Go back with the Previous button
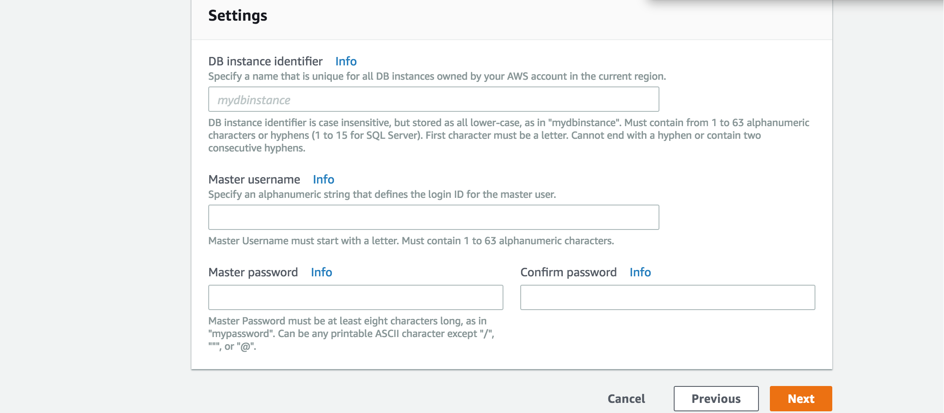This screenshot has height=413, width=944. [716, 399]
